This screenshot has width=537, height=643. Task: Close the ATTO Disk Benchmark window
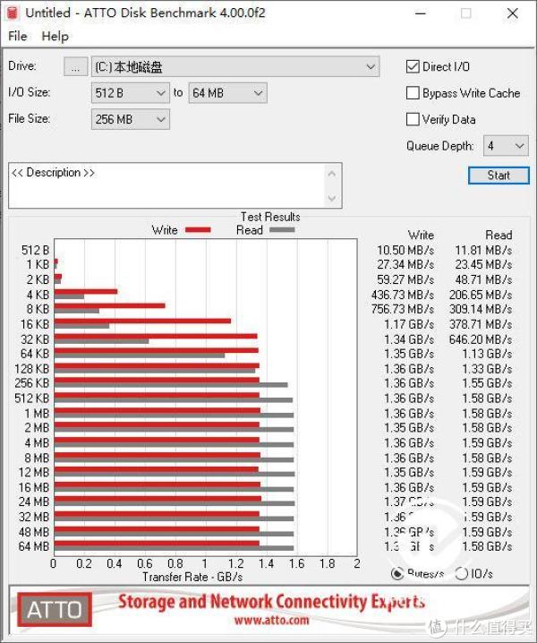(513, 13)
